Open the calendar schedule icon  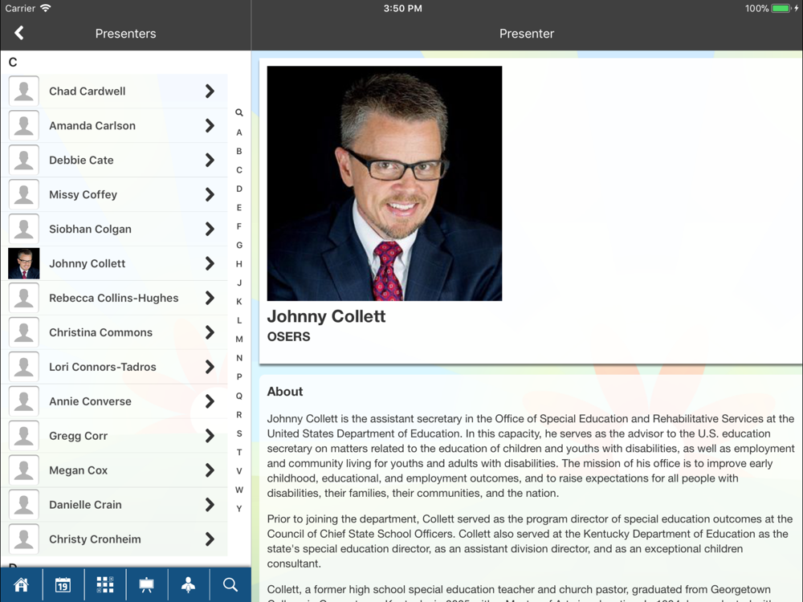pos(63,584)
